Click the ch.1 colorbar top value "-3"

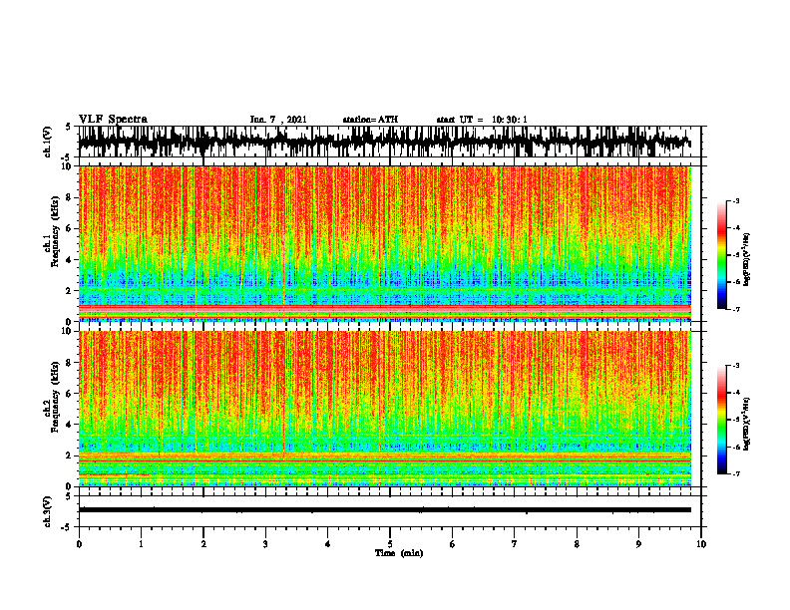(735, 200)
